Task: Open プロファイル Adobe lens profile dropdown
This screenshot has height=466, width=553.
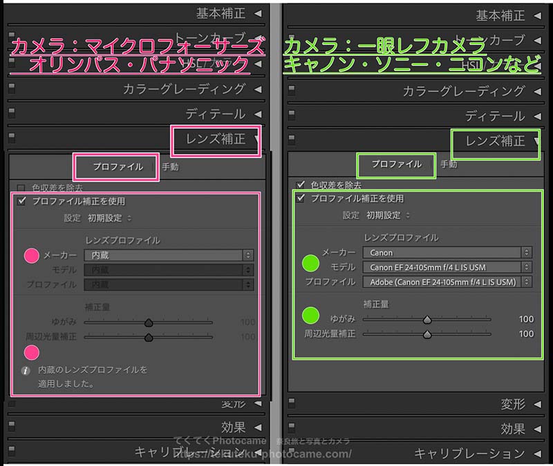Action: tap(447, 282)
